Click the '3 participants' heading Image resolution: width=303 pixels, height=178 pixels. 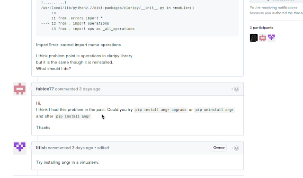click(261, 27)
